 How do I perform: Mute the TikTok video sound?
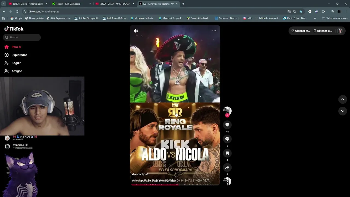[136, 31]
